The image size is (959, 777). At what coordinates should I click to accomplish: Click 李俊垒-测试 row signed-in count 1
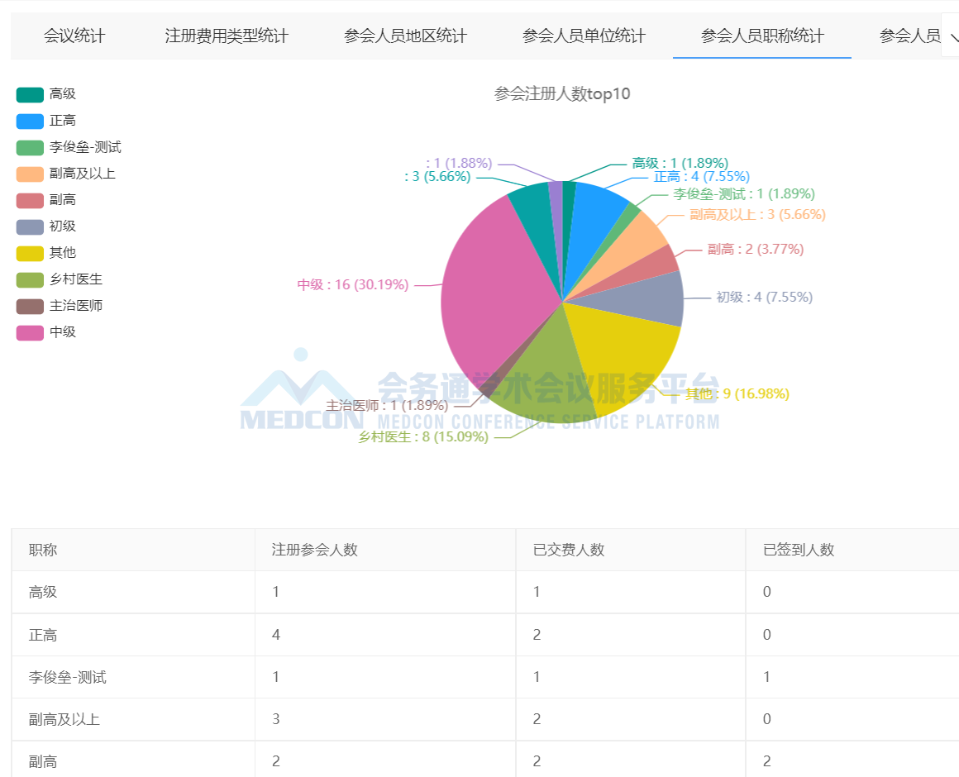(x=767, y=677)
